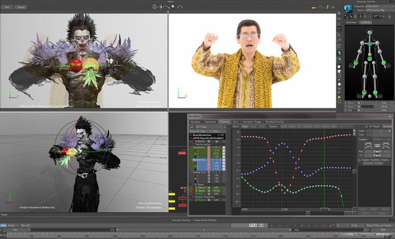Collapse the Translation property group
The width and height of the screenshot is (395, 239).
pyautogui.click(x=191, y=147)
